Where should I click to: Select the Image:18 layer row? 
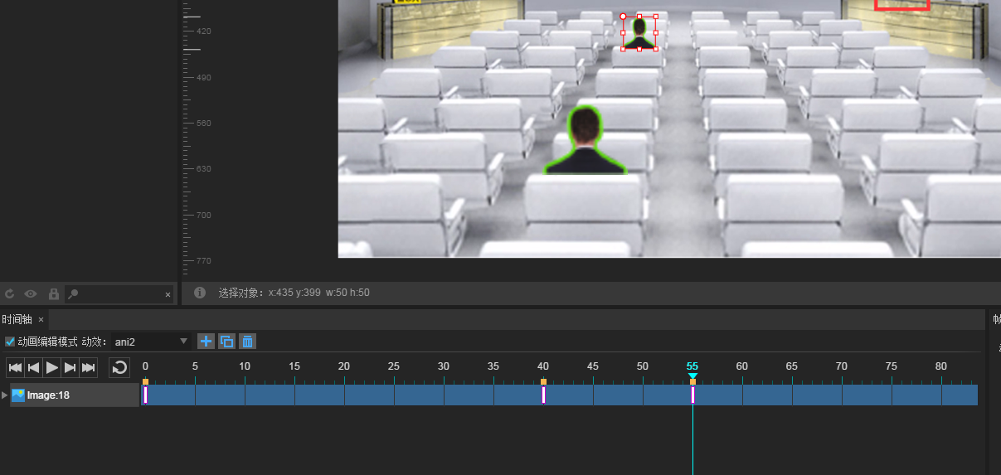point(75,395)
